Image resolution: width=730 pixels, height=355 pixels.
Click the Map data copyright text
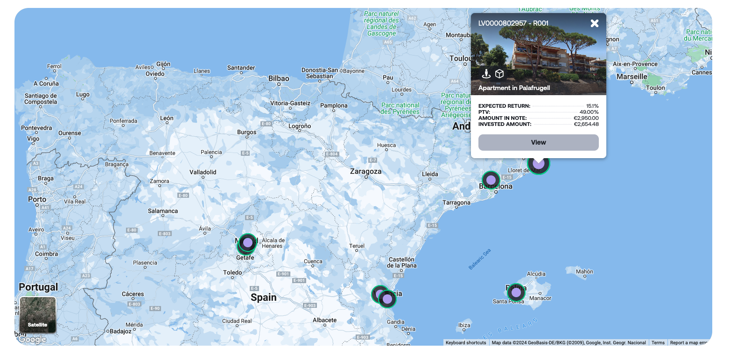tap(569, 343)
